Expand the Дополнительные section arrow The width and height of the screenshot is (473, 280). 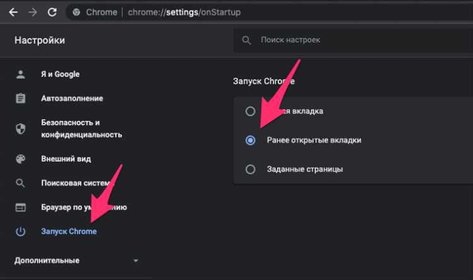(135, 260)
